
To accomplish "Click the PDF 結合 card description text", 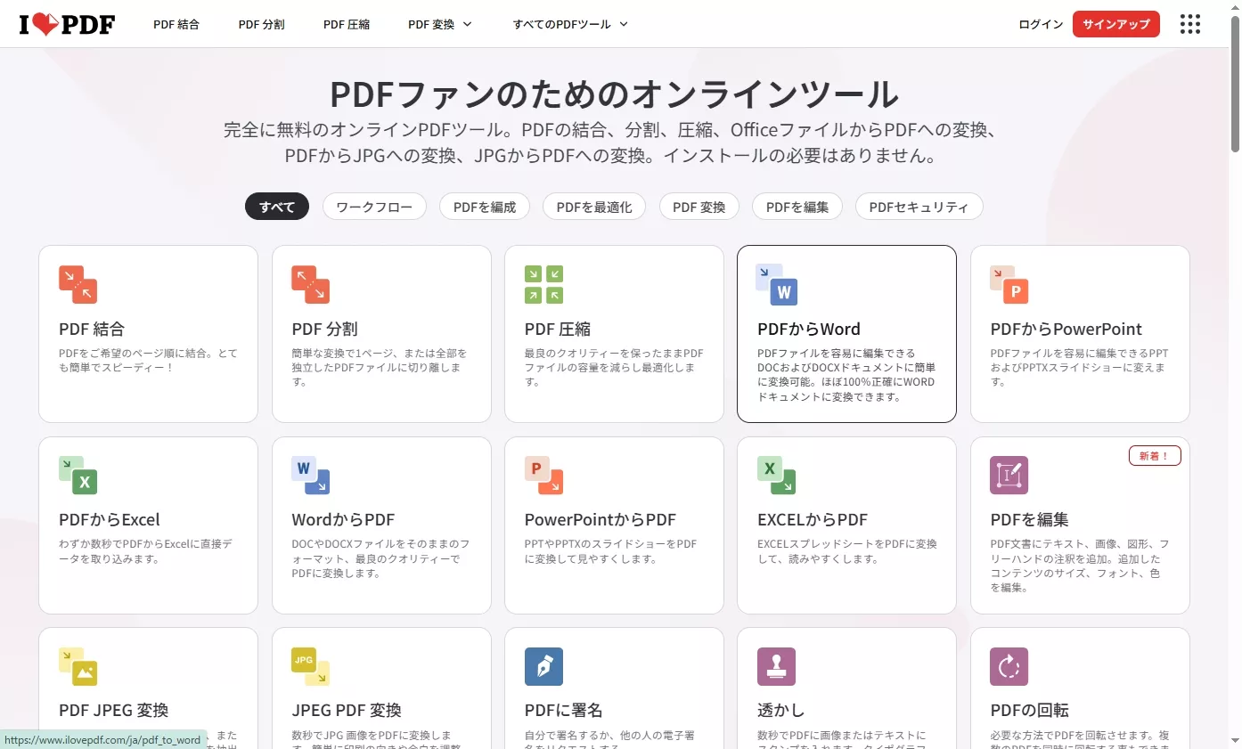I will point(149,360).
